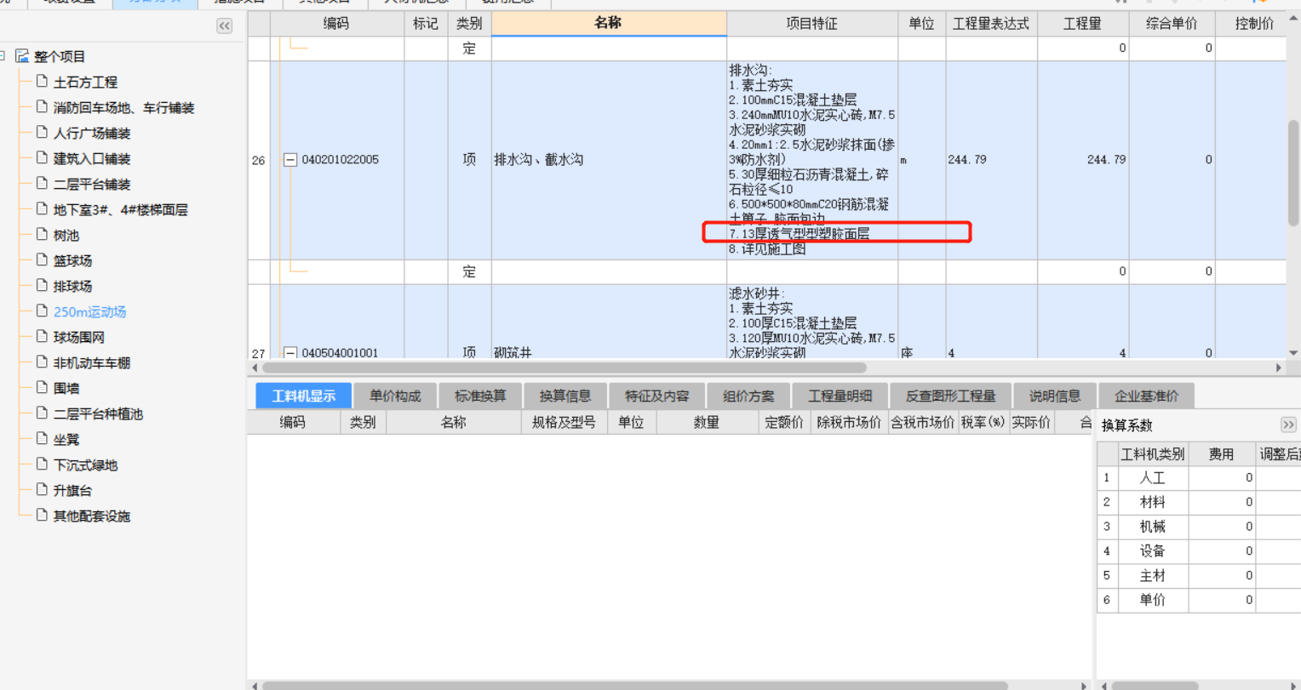Open 篮球场 in the tree
1301x690 pixels.
click(72, 260)
